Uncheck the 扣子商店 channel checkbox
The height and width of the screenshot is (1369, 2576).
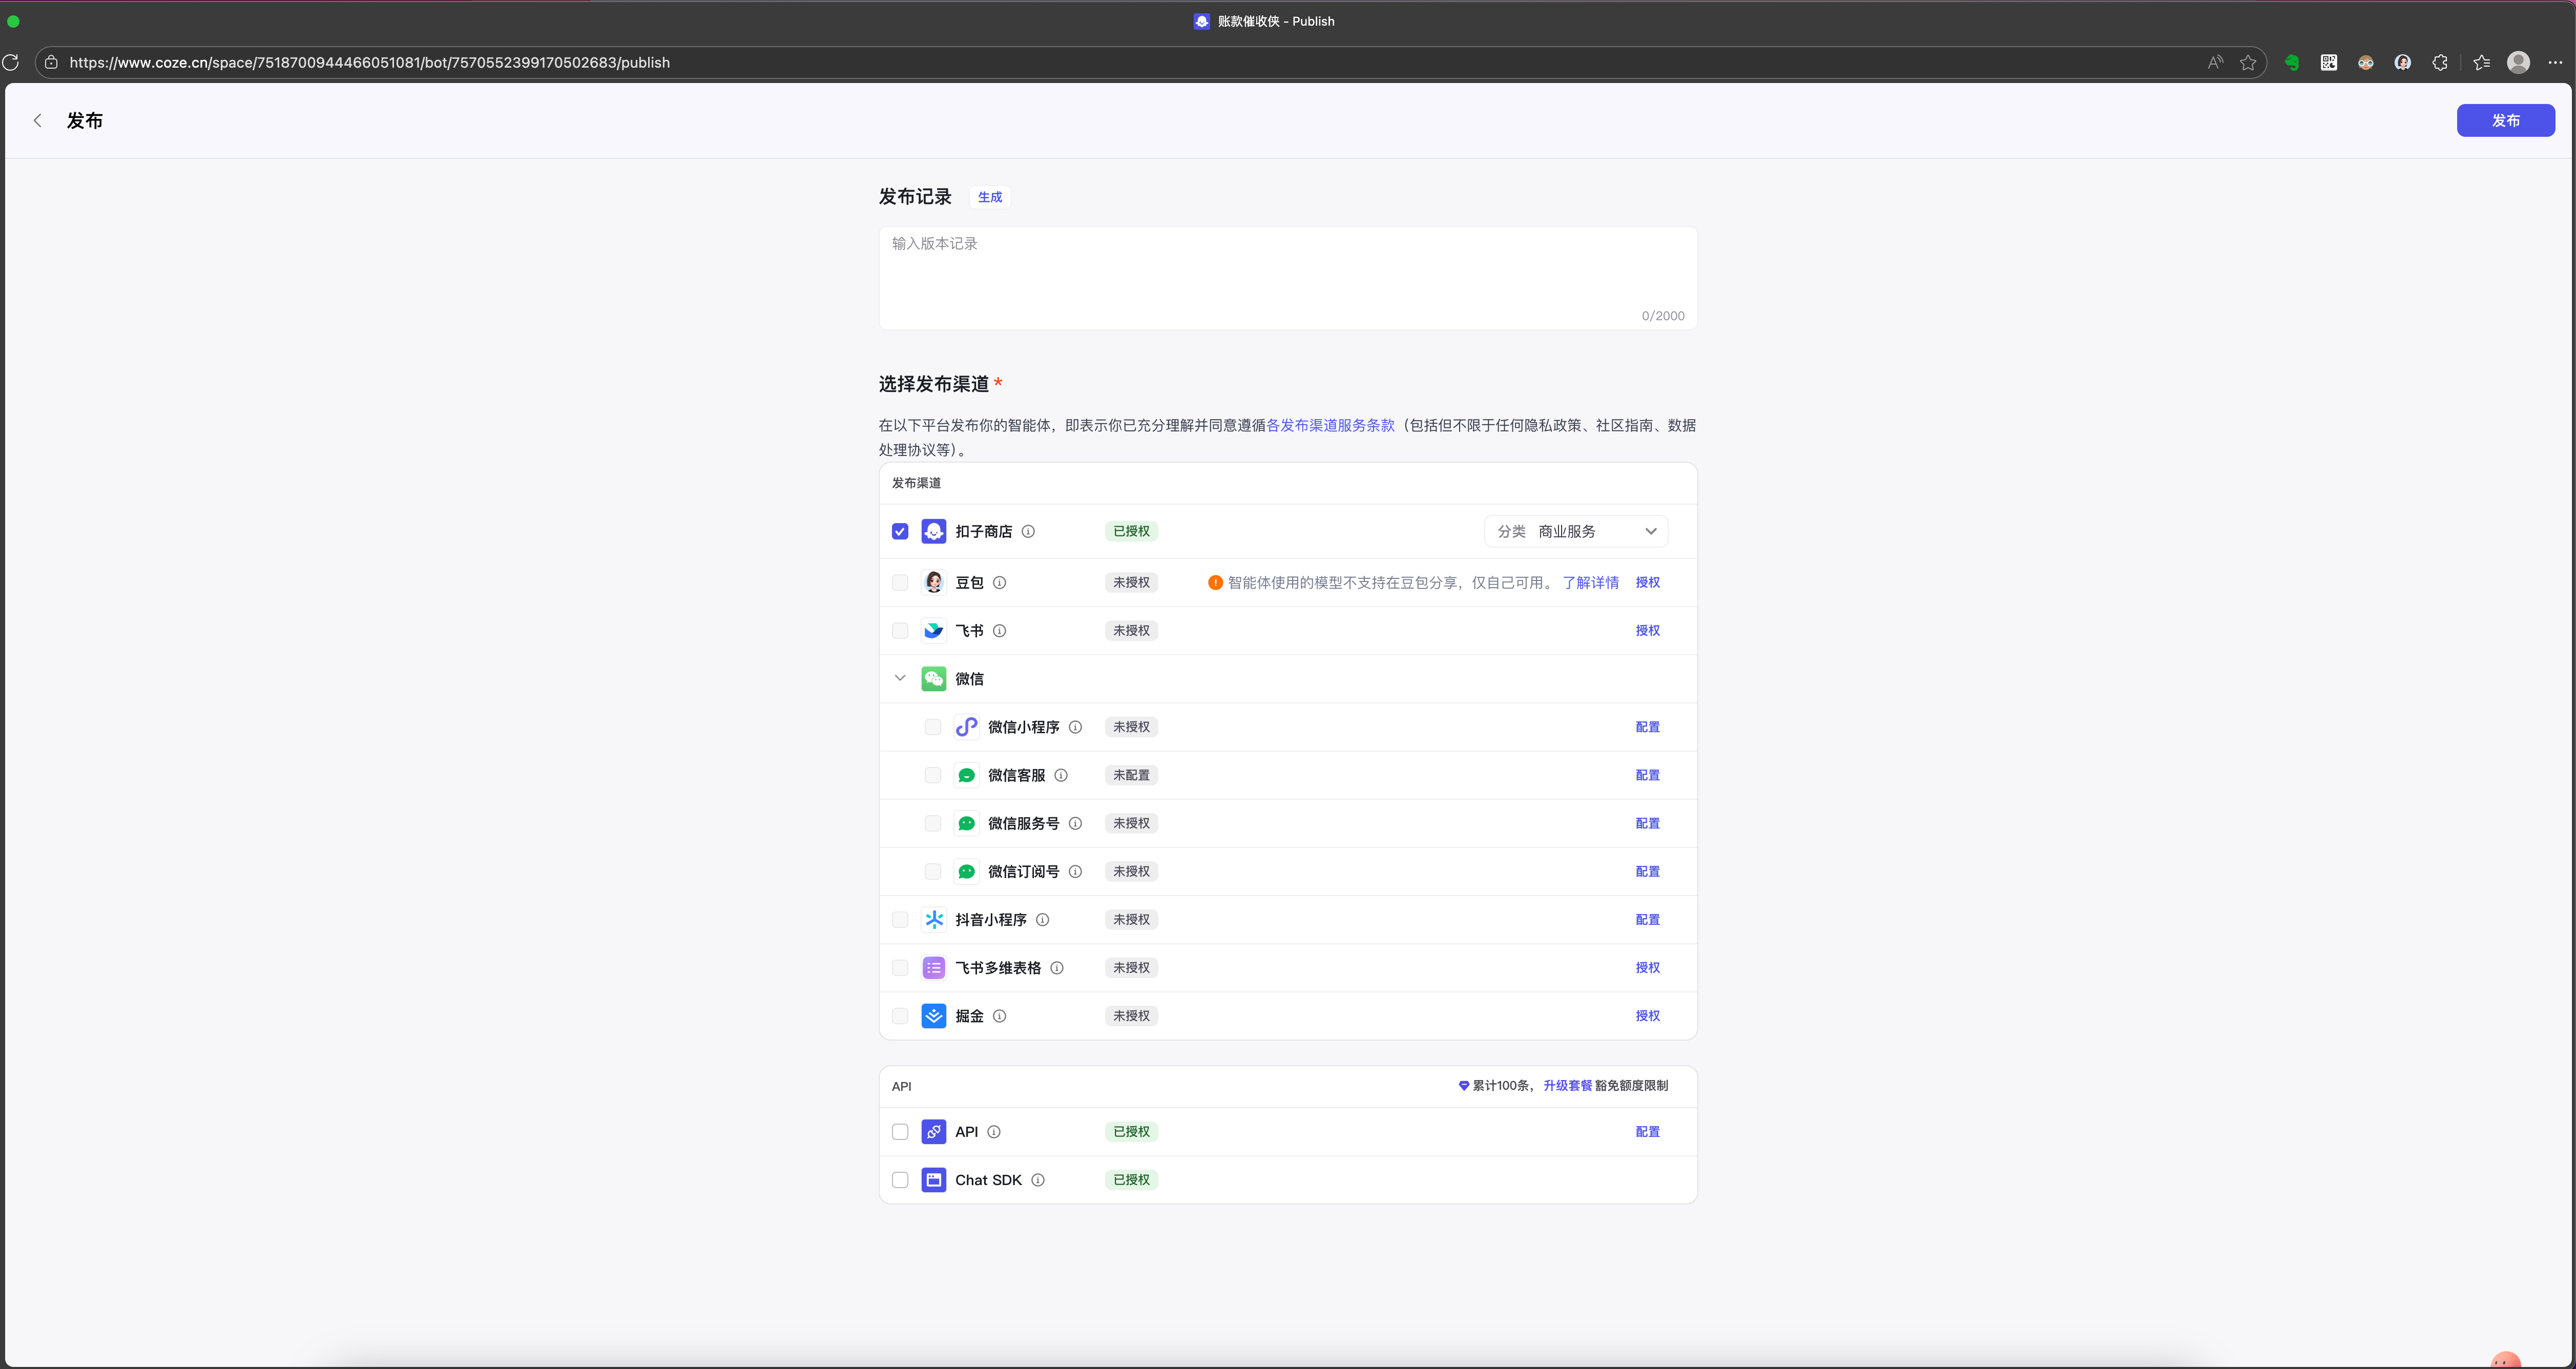tap(900, 531)
